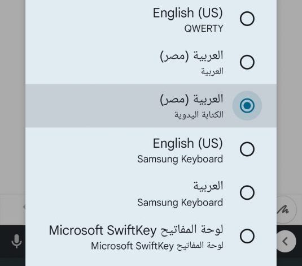Click the English (US) title above QWERTY

(188, 13)
